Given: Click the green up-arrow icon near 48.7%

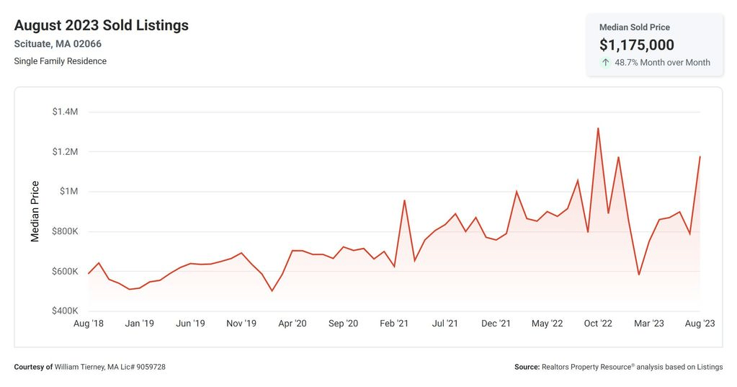Looking at the screenshot, I should [605, 62].
